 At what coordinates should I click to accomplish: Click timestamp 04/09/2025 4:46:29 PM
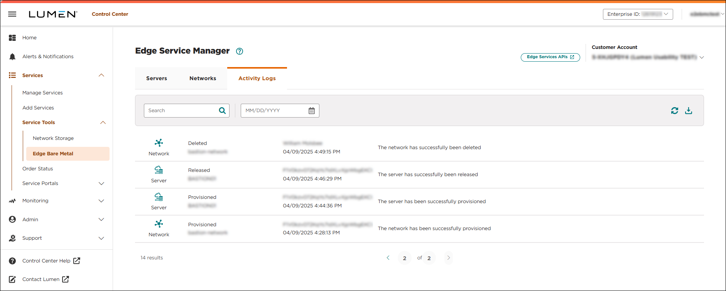[x=312, y=179]
